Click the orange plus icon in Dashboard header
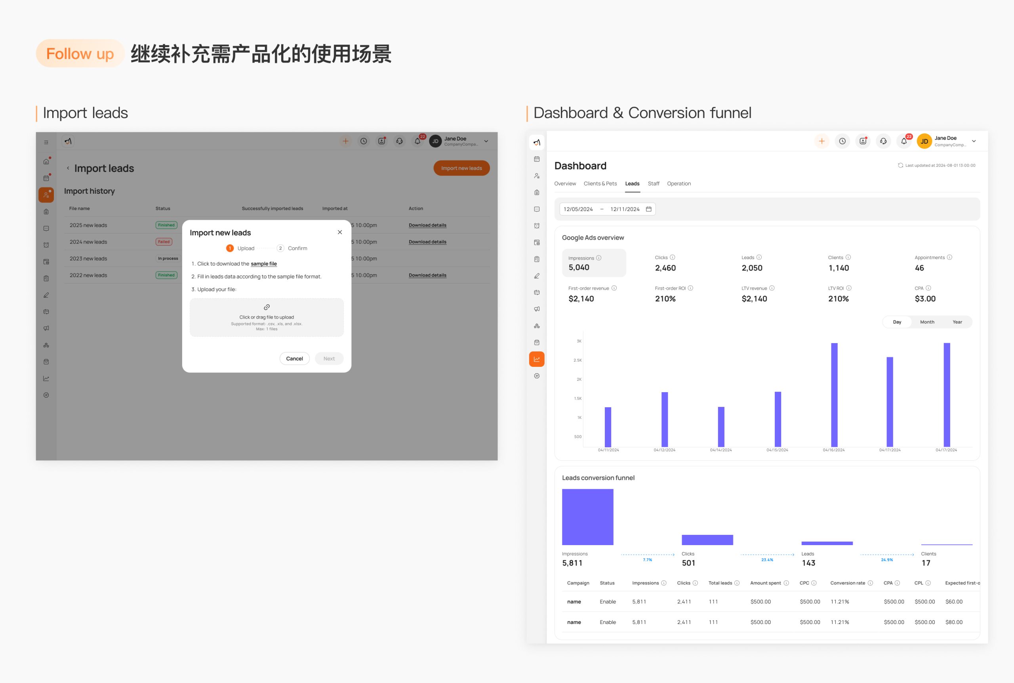This screenshot has height=683, width=1014. (x=821, y=141)
